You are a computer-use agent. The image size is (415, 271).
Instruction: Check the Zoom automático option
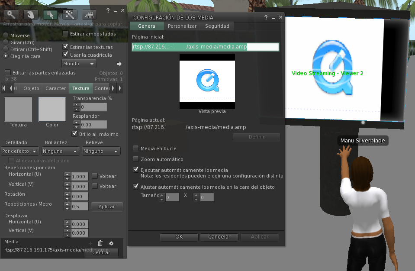tap(136, 159)
